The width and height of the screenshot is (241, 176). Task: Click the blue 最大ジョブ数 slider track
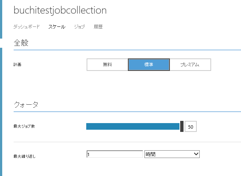click(x=133, y=126)
